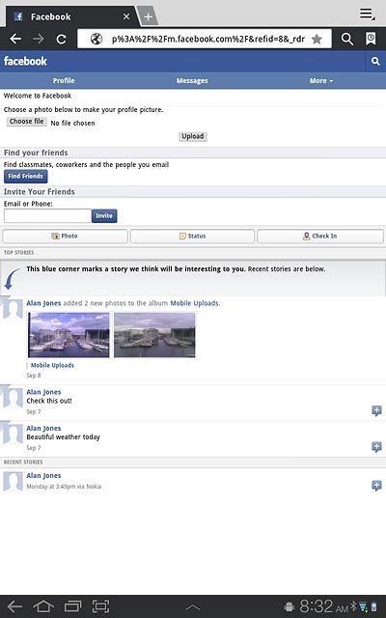Click Alan Jones avatar on the 'via Nokia' post
This screenshot has height=618, width=386.
(13, 481)
